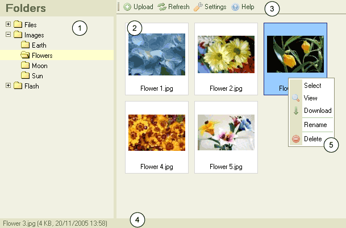This screenshot has height=228, width=346.
Task: Click the blue Help question icon
Action: 235,7
